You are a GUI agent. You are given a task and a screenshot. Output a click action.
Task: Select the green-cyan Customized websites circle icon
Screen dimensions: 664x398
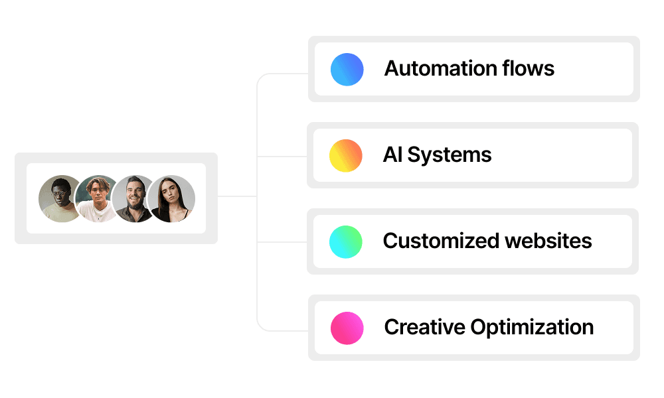pyautogui.click(x=346, y=241)
